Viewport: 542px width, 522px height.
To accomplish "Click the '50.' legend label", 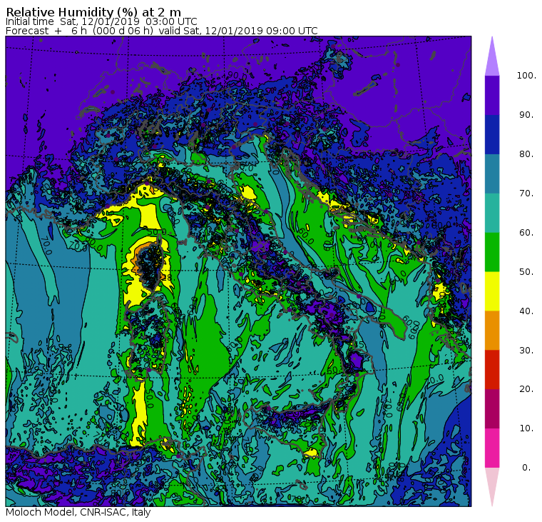I will click(x=526, y=272).
